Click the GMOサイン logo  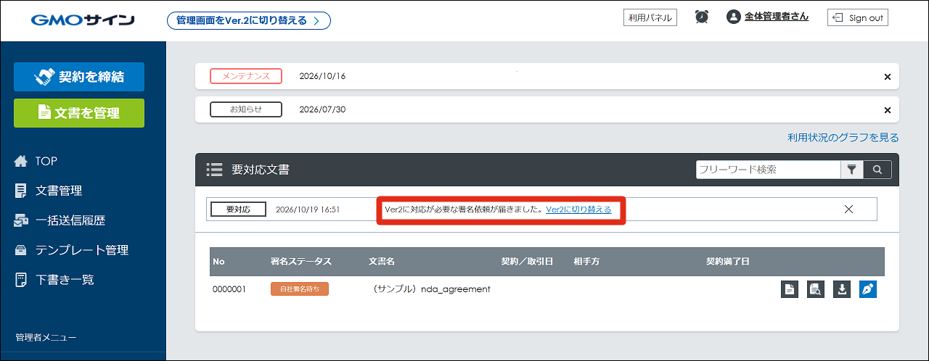point(82,20)
